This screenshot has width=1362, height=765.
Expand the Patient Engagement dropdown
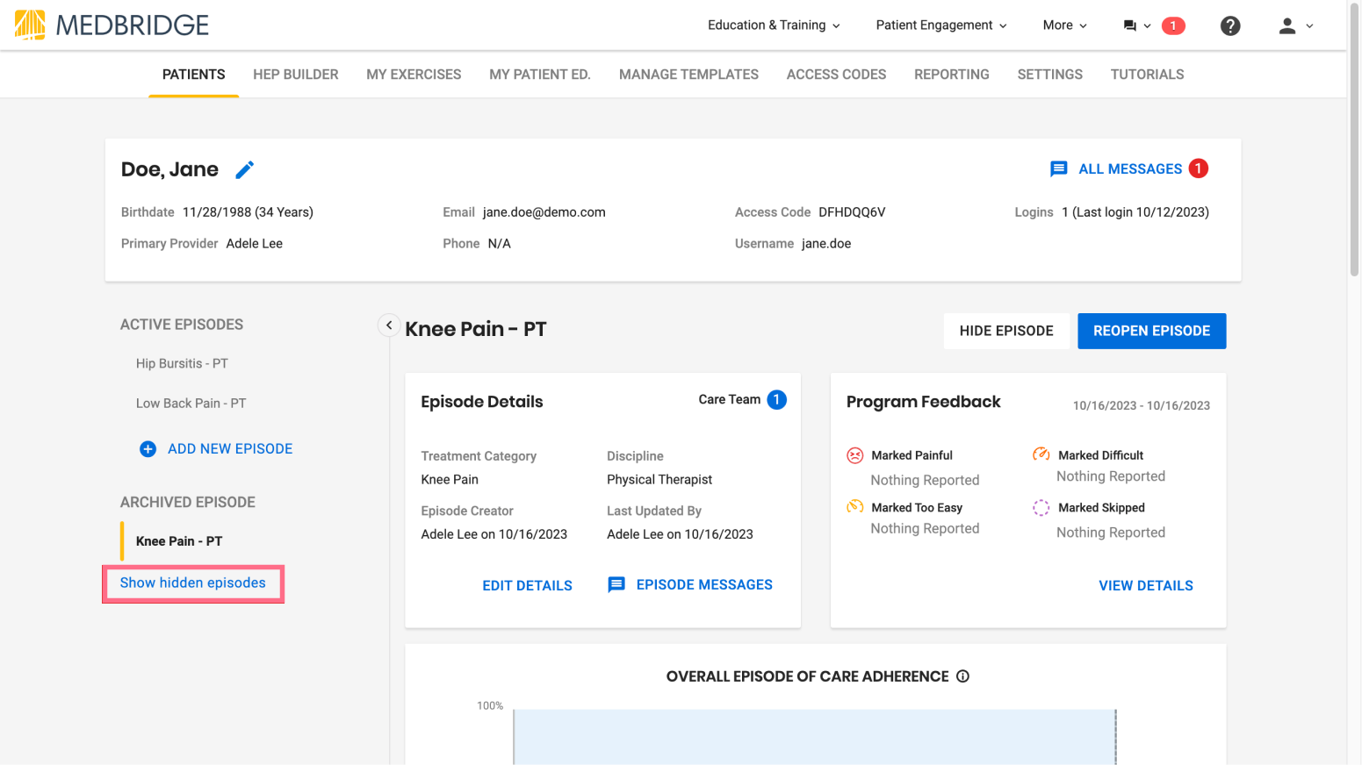click(941, 25)
